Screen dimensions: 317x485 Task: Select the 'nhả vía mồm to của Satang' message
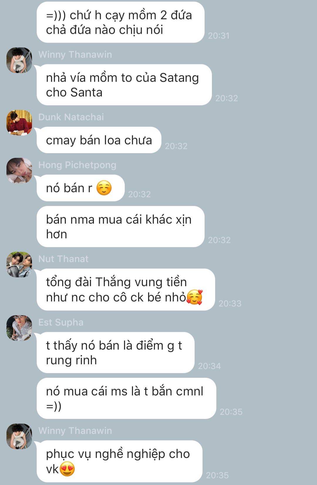[x=124, y=85]
